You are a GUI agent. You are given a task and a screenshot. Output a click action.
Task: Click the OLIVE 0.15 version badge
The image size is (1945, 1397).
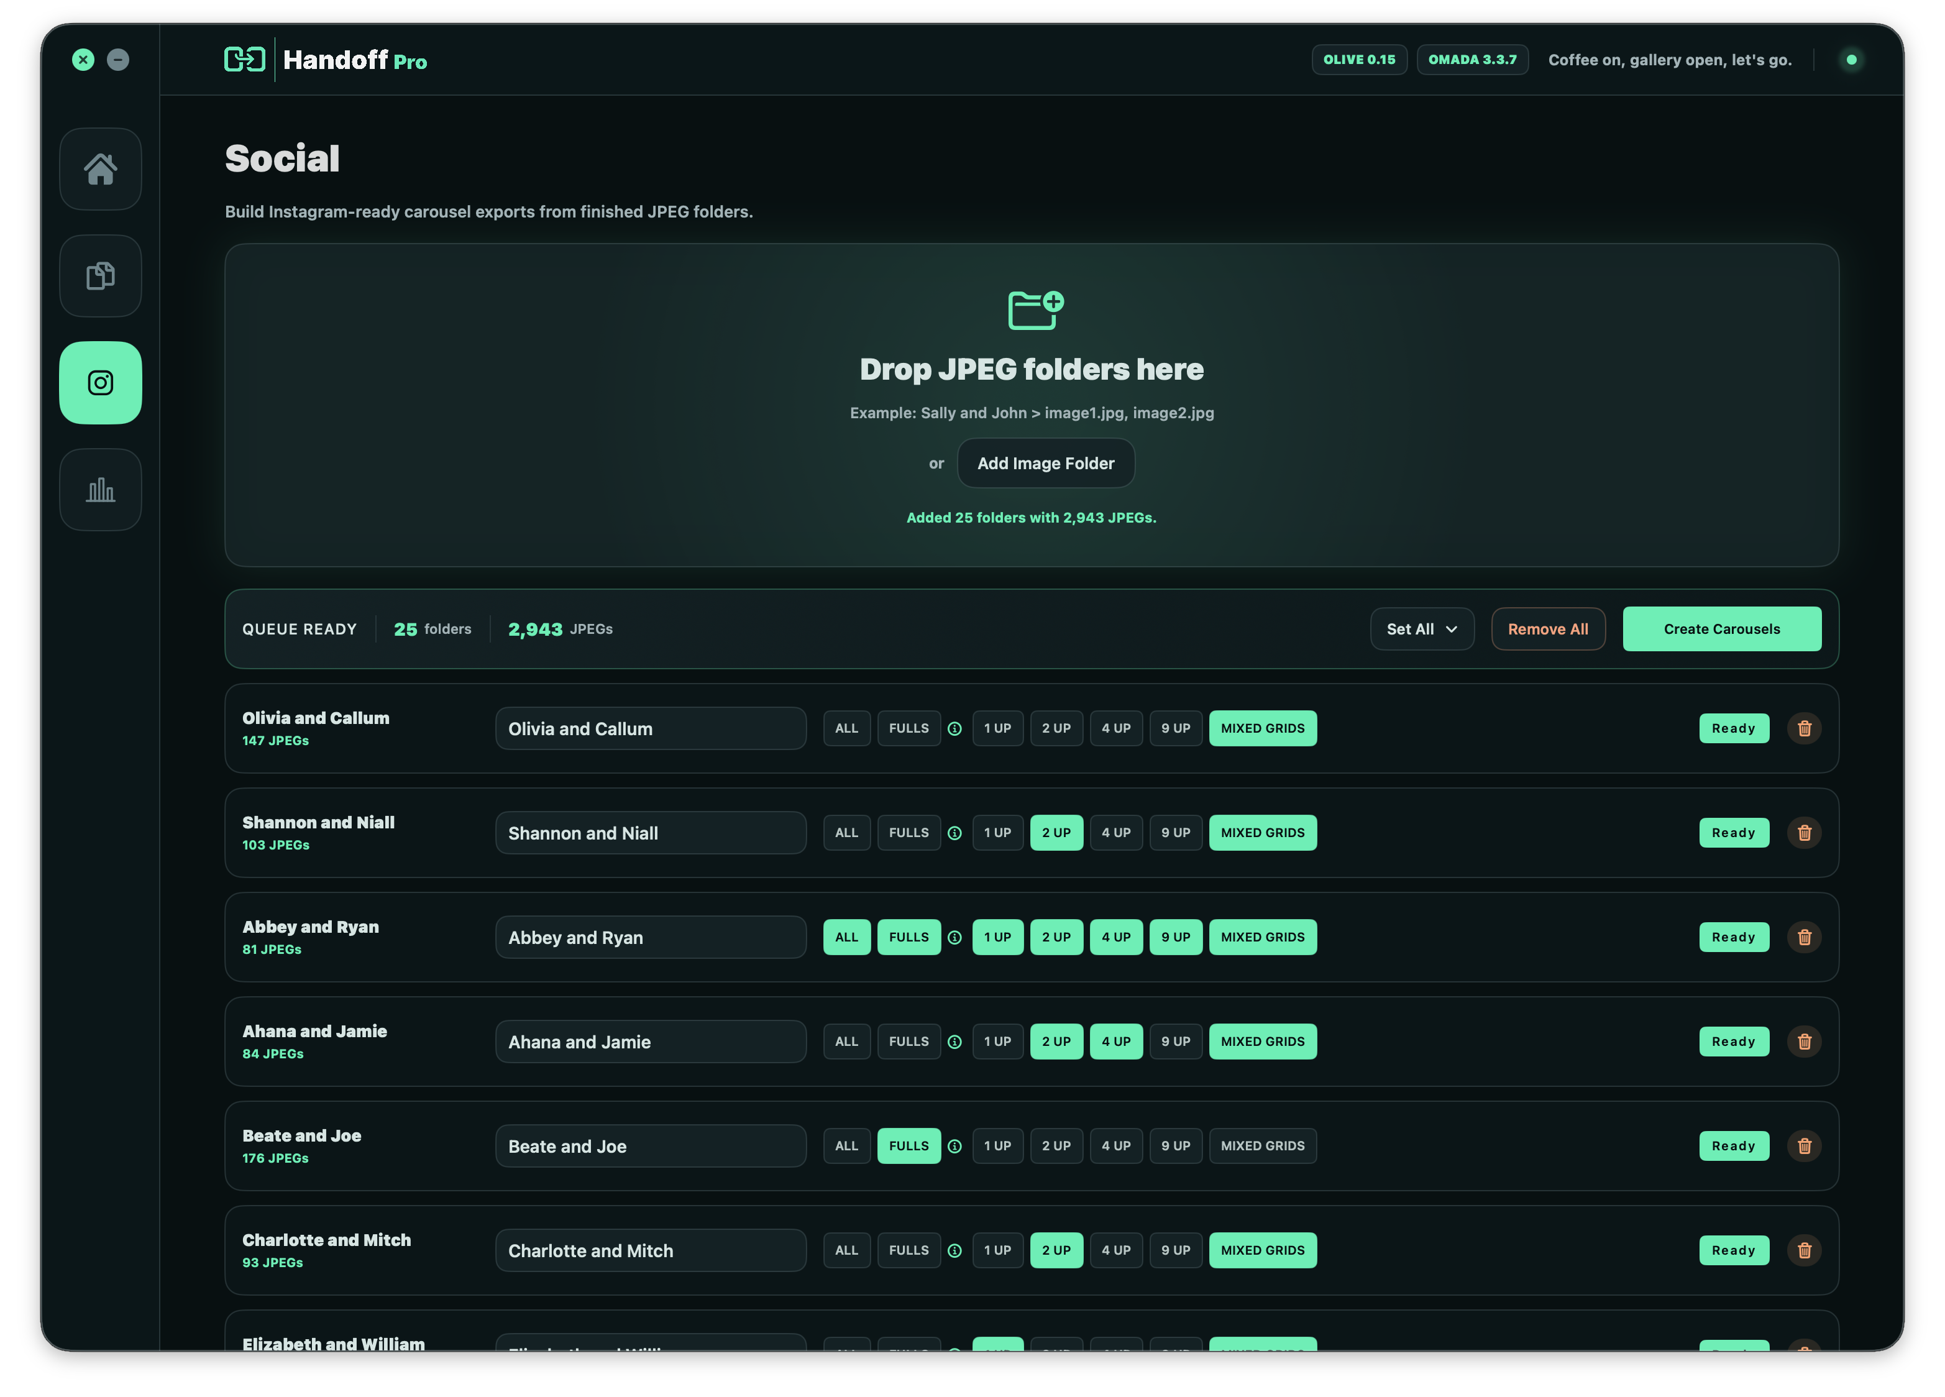point(1358,59)
